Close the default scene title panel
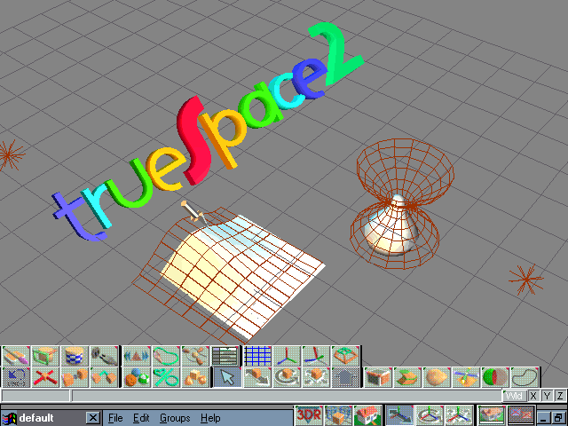568x426 pixels. (92, 417)
